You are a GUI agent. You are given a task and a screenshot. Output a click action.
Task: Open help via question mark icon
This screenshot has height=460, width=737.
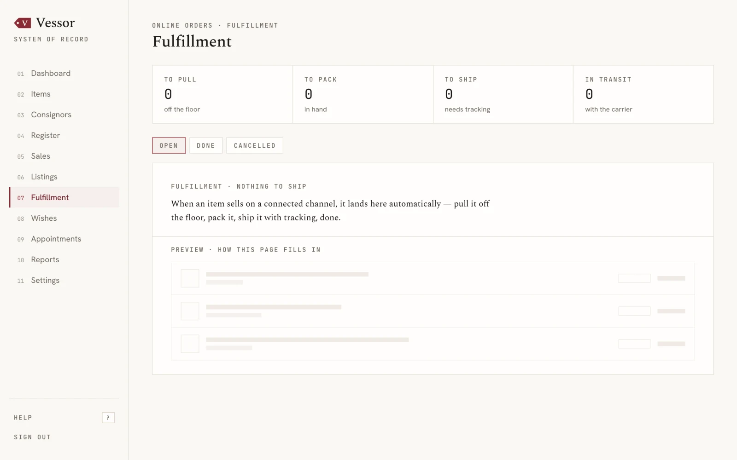(108, 418)
